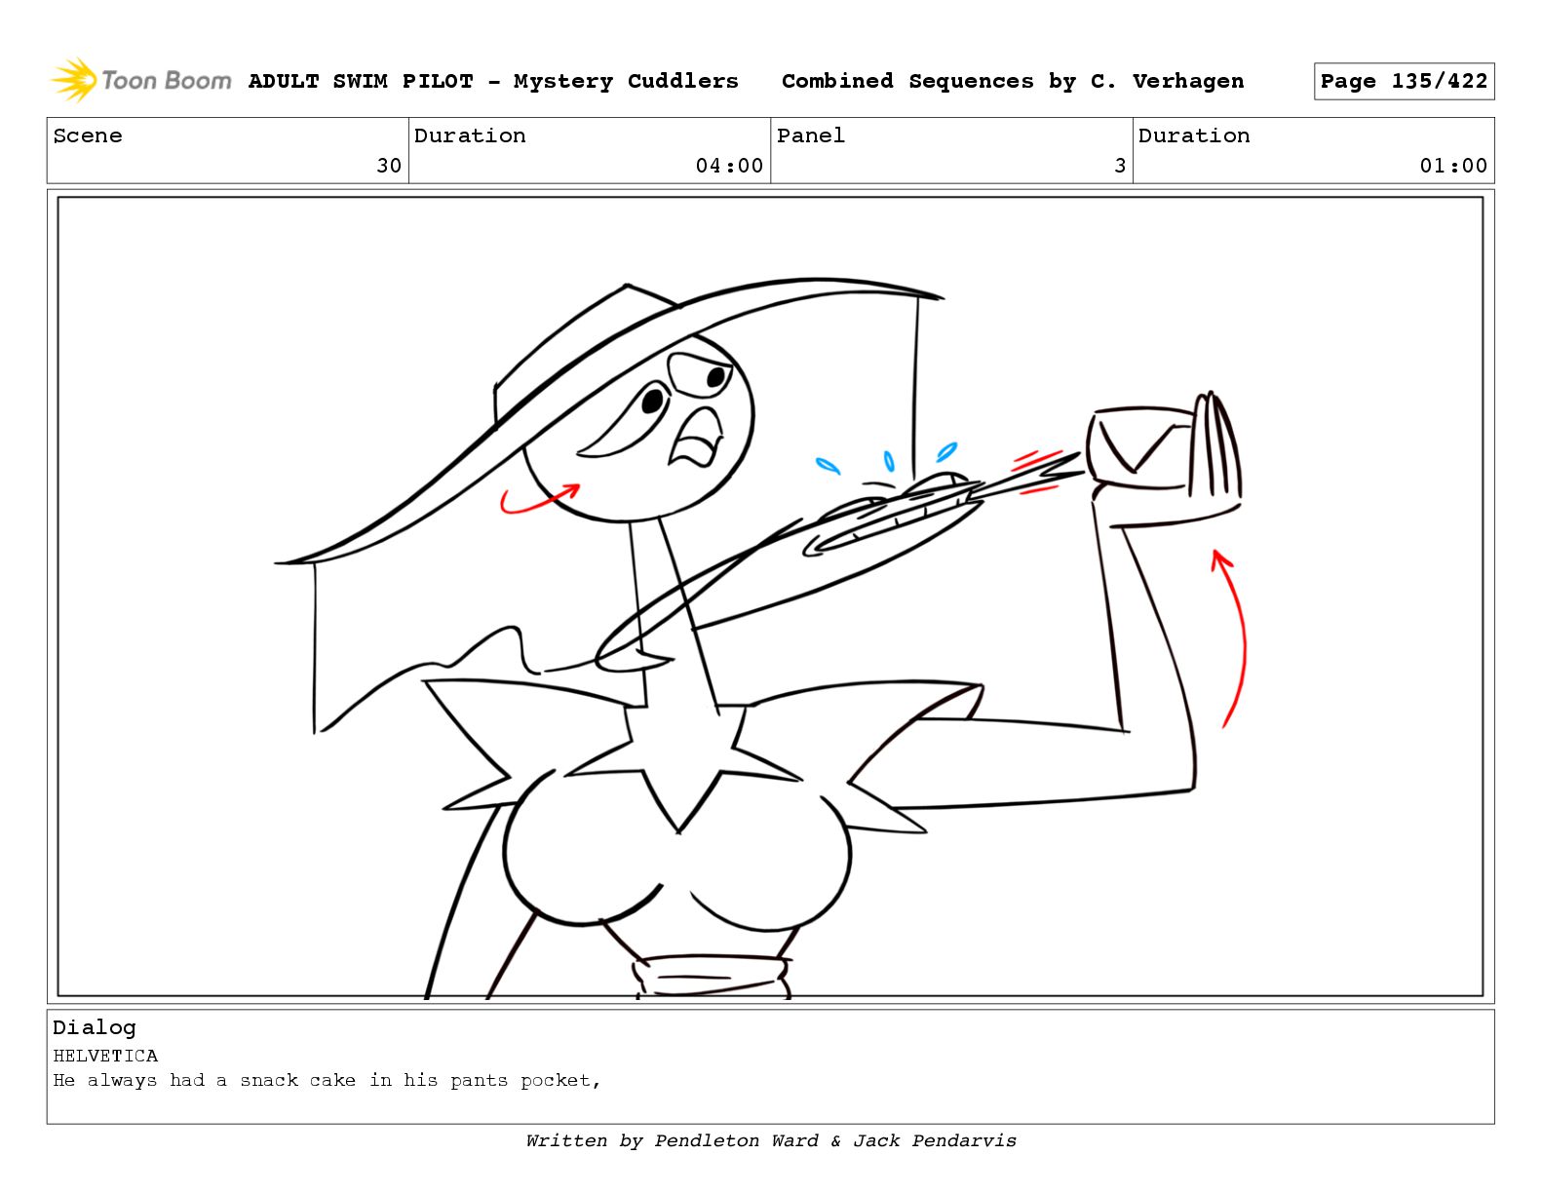
Task: Click the scene Duration value 04:00
Action: click(x=729, y=166)
